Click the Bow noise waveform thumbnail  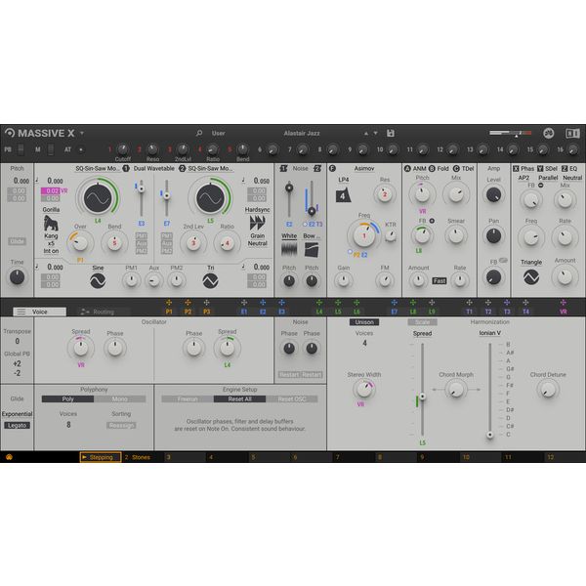click(x=312, y=250)
